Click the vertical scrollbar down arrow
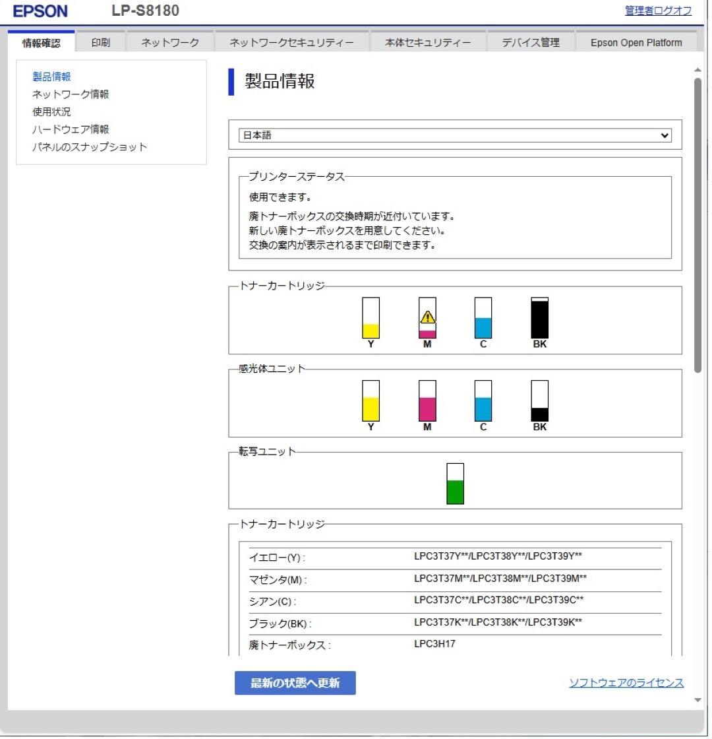The image size is (712, 739). click(697, 699)
